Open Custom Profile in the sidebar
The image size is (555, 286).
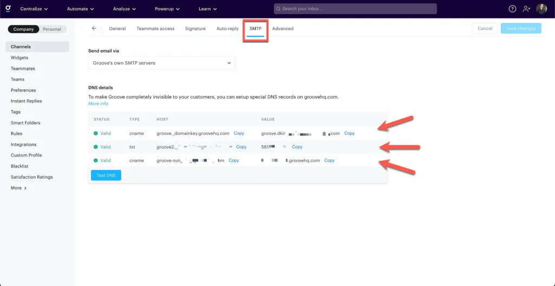26,155
